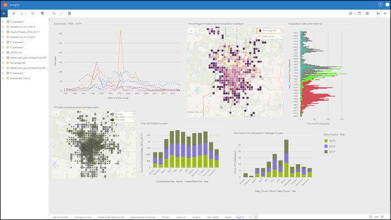Screen dimensions: 391x220
Task: Expand the UPDM Line dataset in data pane
Action: (3, 53)
